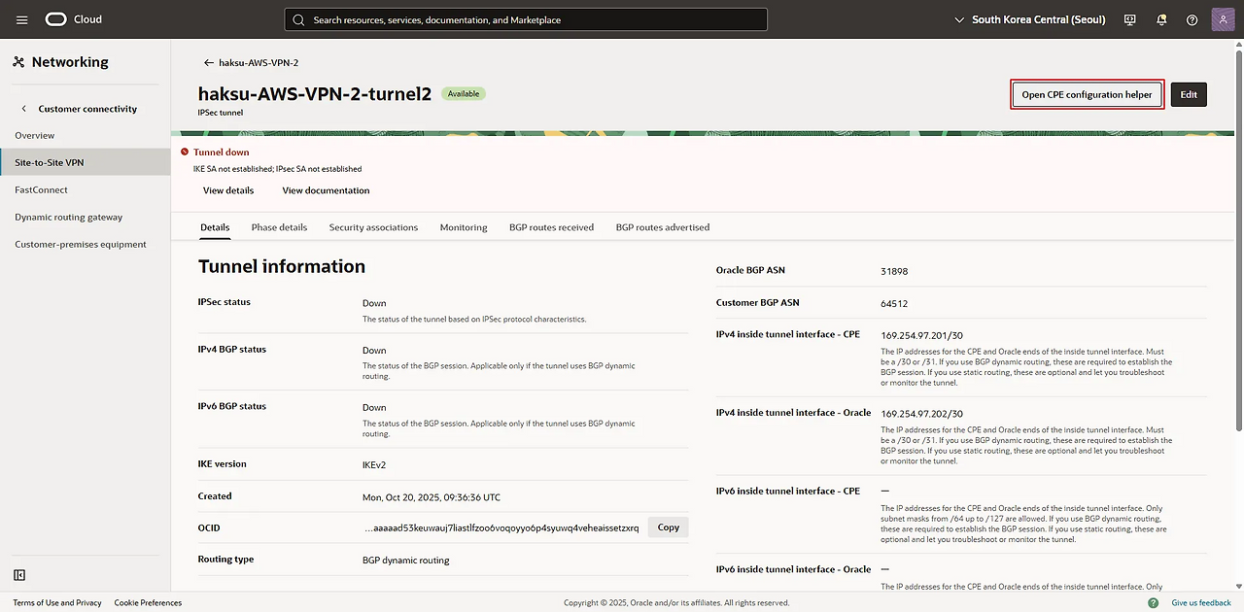Click Open CPE configuration helper button
Screen dimensions: 1244x612
(x=1087, y=94)
